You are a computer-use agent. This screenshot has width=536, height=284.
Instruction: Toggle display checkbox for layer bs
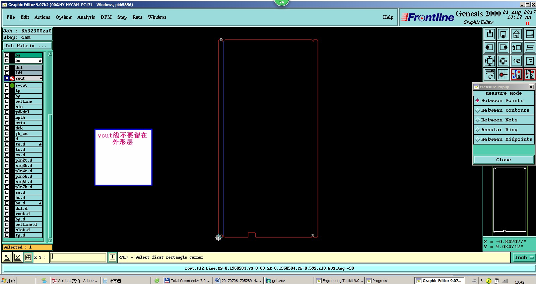(7, 55)
